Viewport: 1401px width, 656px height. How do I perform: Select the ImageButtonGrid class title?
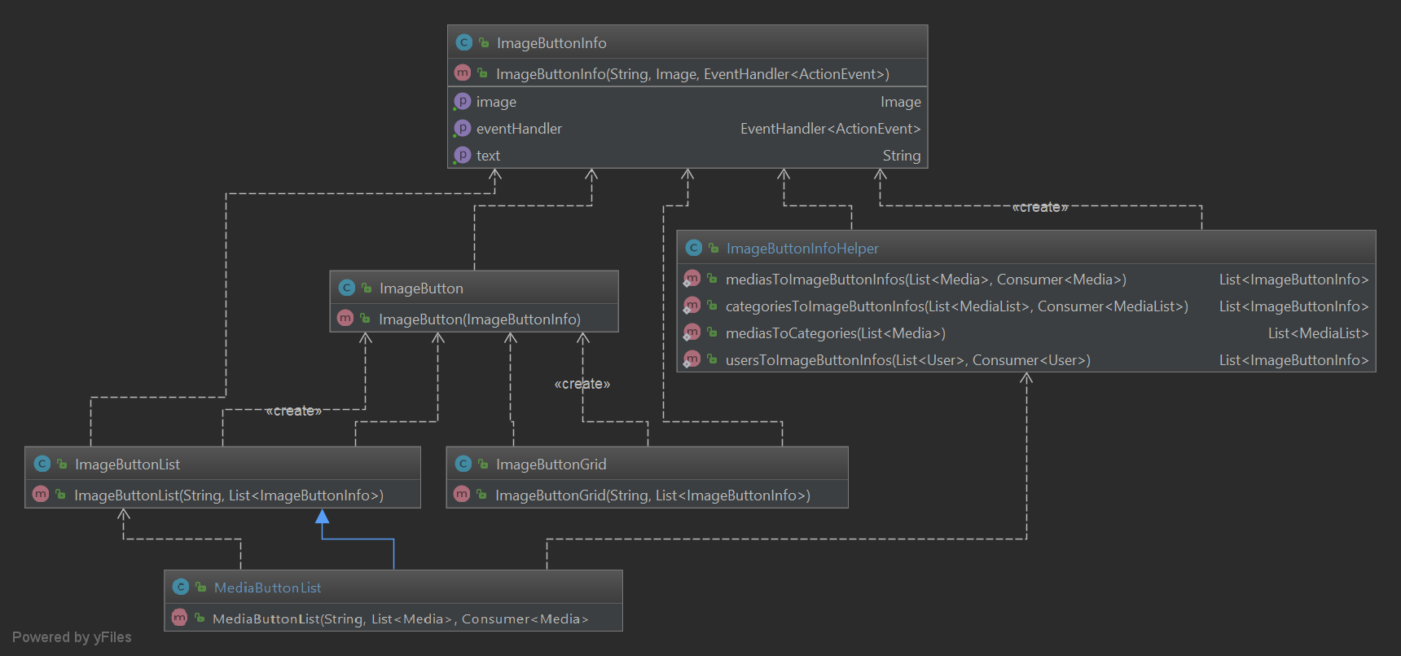pos(551,464)
